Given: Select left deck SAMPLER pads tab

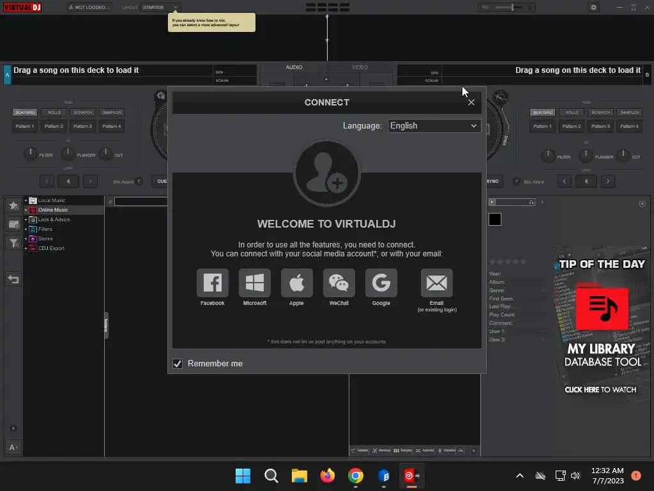Looking at the screenshot, I should [x=112, y=113].
